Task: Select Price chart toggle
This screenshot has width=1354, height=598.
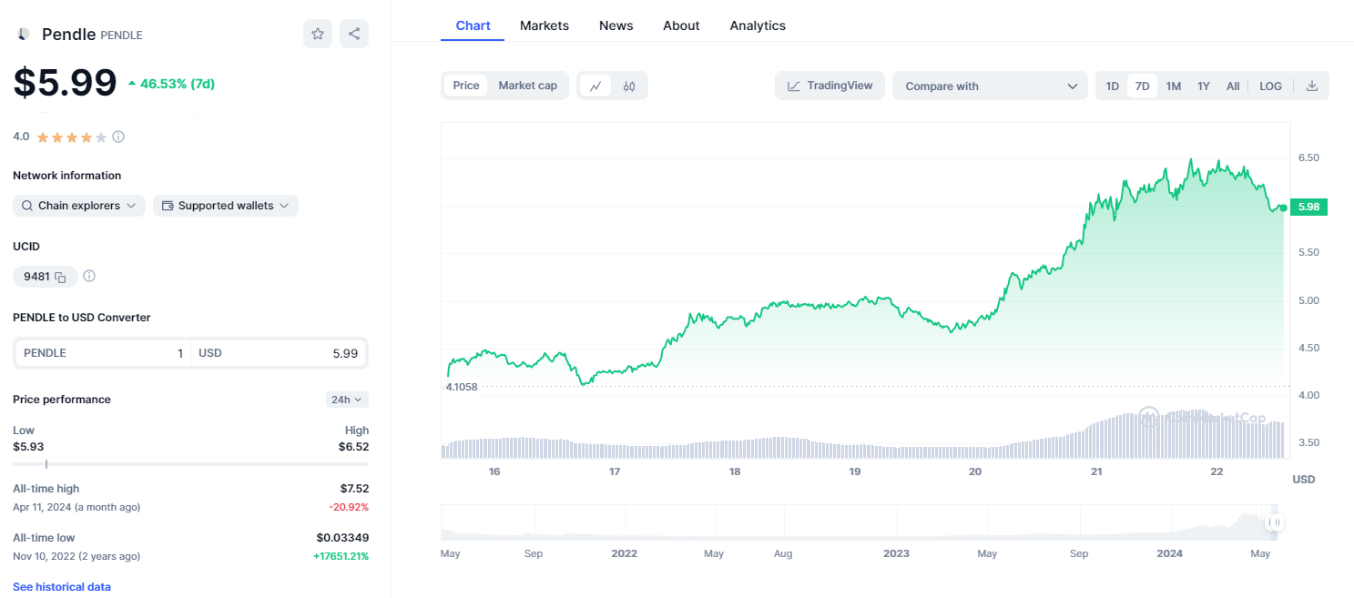Action: coord(466,86)
